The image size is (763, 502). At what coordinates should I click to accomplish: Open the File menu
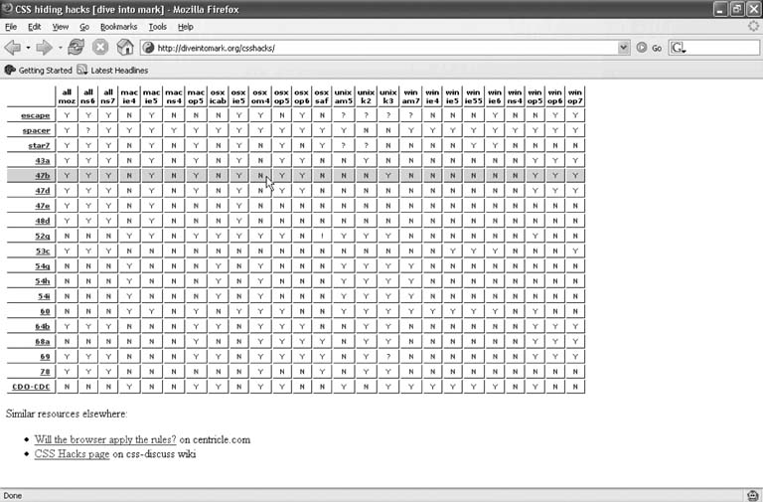[11, 27]
